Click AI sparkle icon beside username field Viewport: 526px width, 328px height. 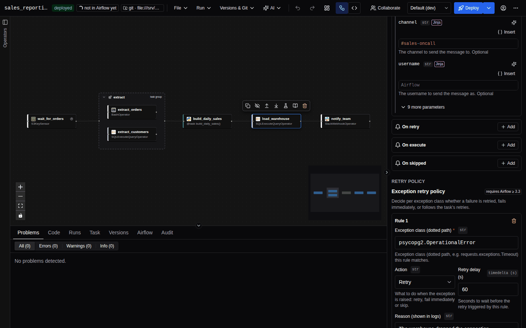pos(514,64)
